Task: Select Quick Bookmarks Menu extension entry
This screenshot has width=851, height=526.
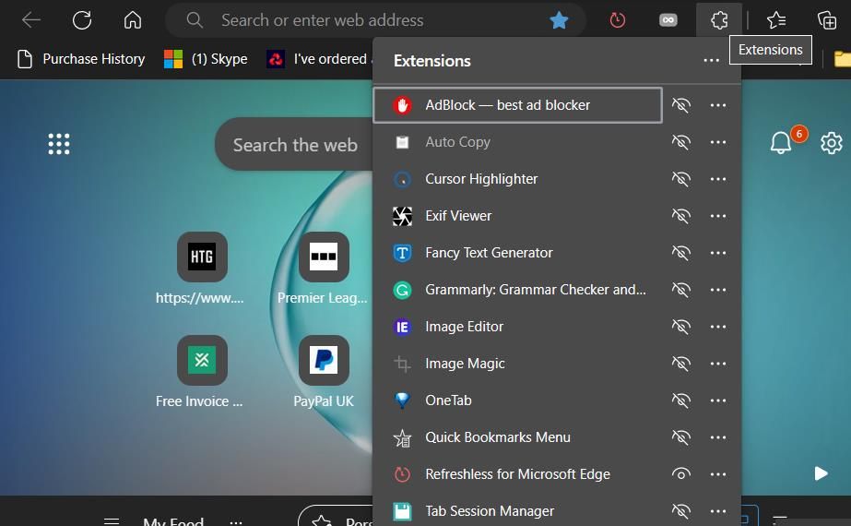Action: coord(518,437)
